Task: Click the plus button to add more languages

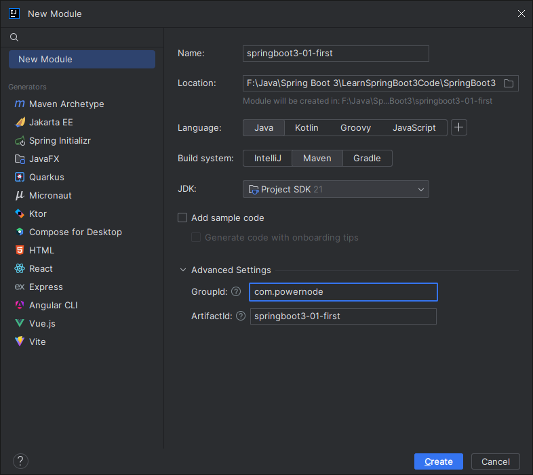Action: pyautogui.click(x=459, y=127)
